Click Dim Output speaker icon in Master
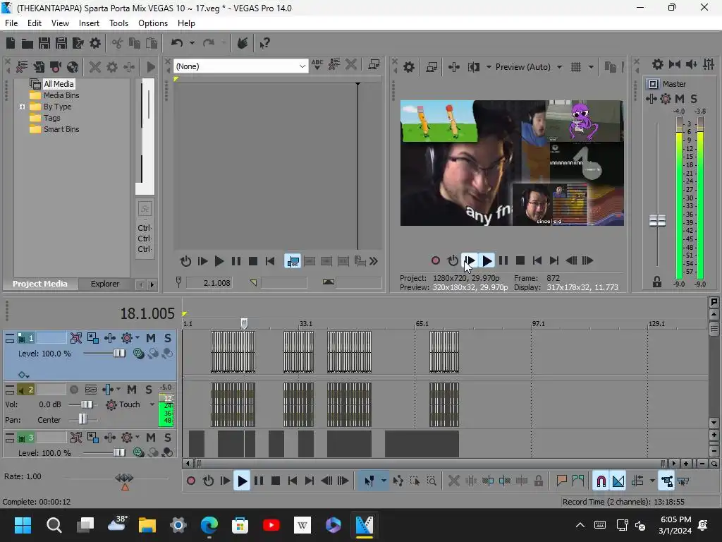This screenshot has height=542, width=722. [691, 64]
